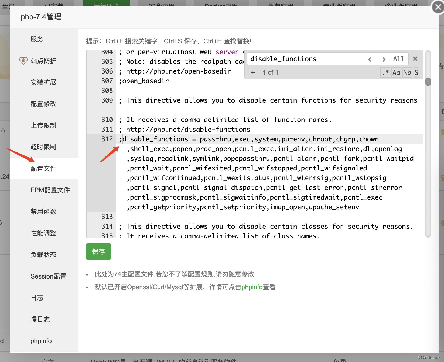This screenshot has height=362, width=444.
Task: Open the 站点防护 section
Action: pyautogui.click(x=43, y=61)
